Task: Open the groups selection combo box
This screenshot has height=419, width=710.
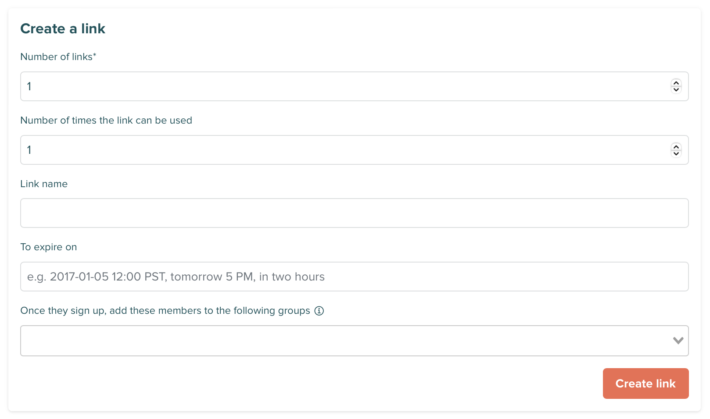Action: [x=342, y=341]
